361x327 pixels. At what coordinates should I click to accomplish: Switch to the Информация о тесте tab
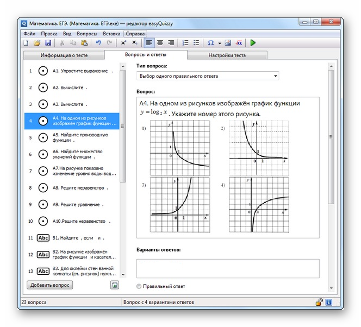[x=64, y=55]
